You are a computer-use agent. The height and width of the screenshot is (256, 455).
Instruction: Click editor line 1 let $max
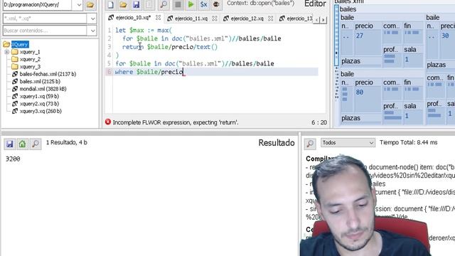pyautogui.click(x=144, y=30)
